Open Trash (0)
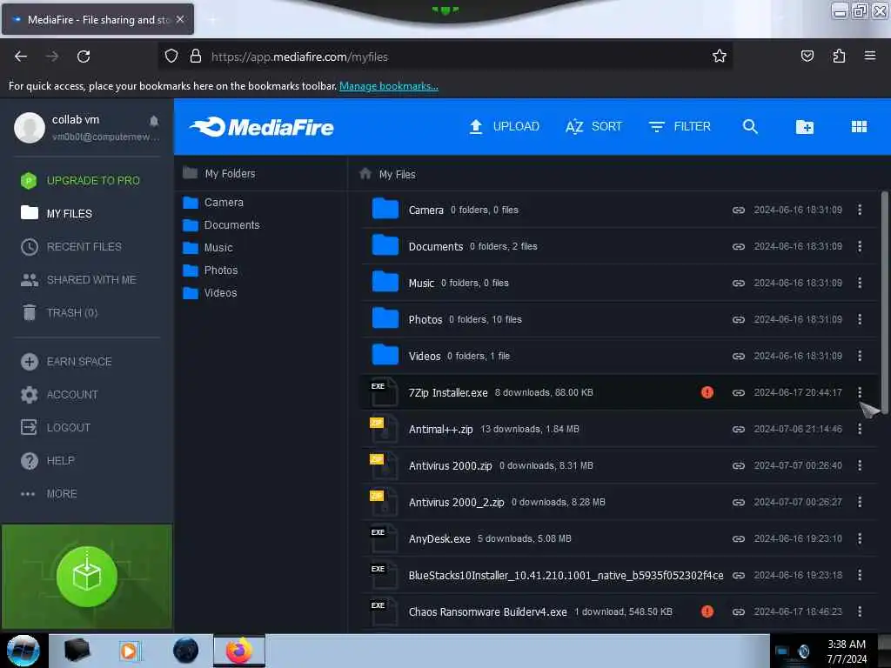This screenshot has width=891, height=668. [59, 312]
